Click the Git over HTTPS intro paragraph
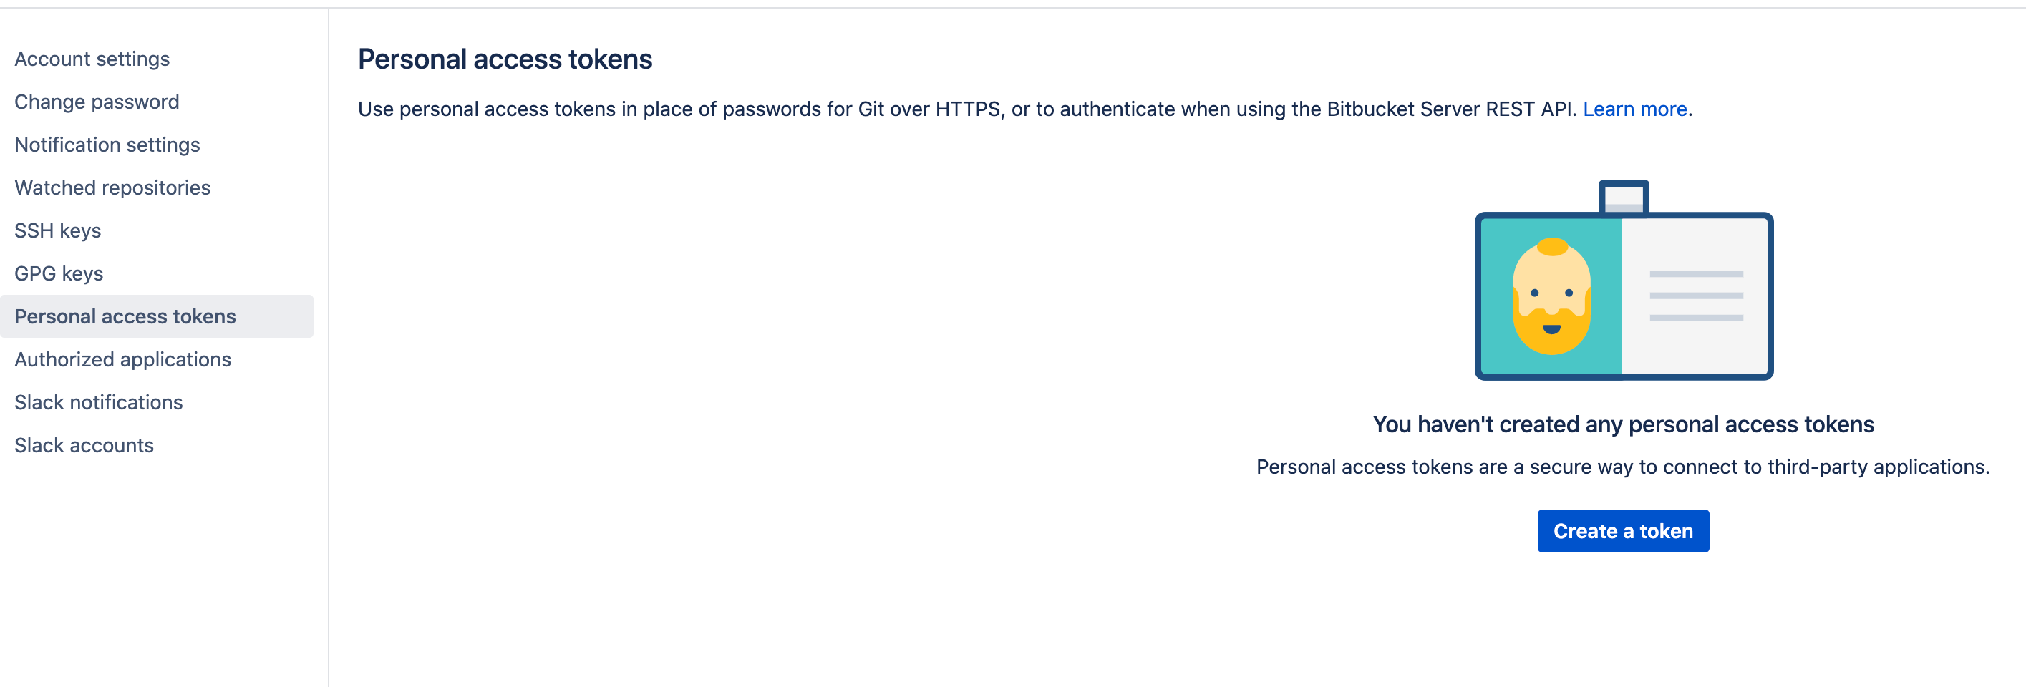This screenshot has height=687, width=2026. tap(967, 109)
